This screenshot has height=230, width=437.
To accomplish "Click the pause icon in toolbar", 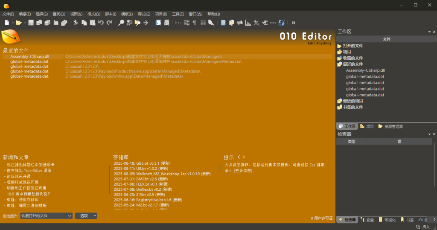I will point(294,23).
